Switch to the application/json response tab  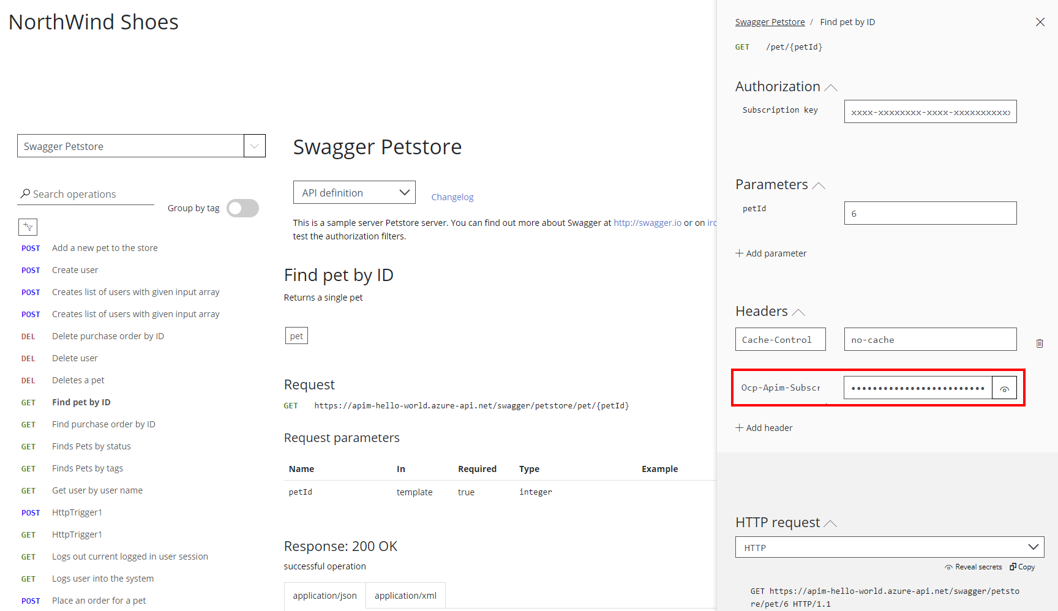click(325, 595)
